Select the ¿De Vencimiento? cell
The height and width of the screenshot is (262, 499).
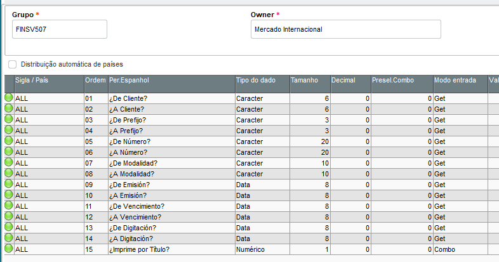(170, 206)
